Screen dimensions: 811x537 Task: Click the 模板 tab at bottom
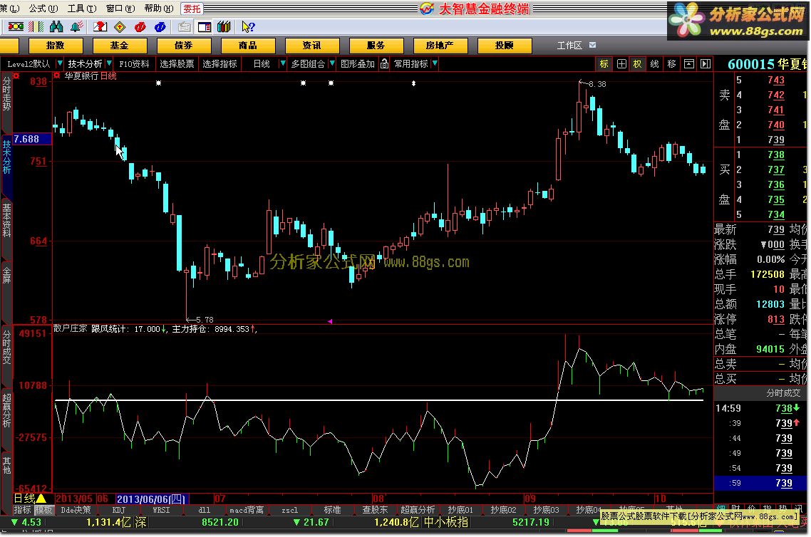[43, 510]
